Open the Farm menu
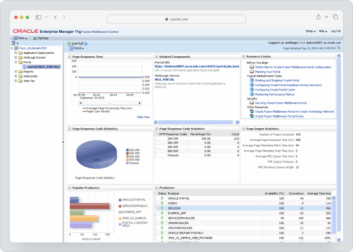This screenshot has width=353, height=252. tap(20, 38)
